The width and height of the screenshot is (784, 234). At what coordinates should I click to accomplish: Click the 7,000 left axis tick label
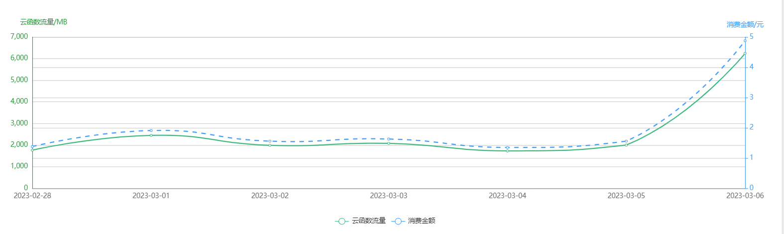19,37
